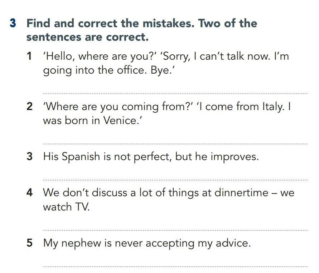Click 'dinnertime' in sentence 4

click(241, 192)
